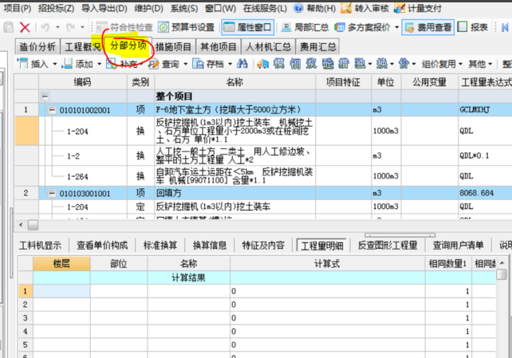Expand the 多方案报价 dropdown
512x358 pixels.
click(366, 27)
